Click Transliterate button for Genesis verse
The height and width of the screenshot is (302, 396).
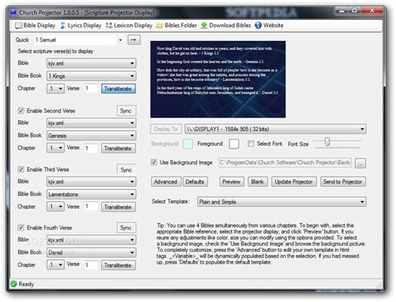(119, 148)
